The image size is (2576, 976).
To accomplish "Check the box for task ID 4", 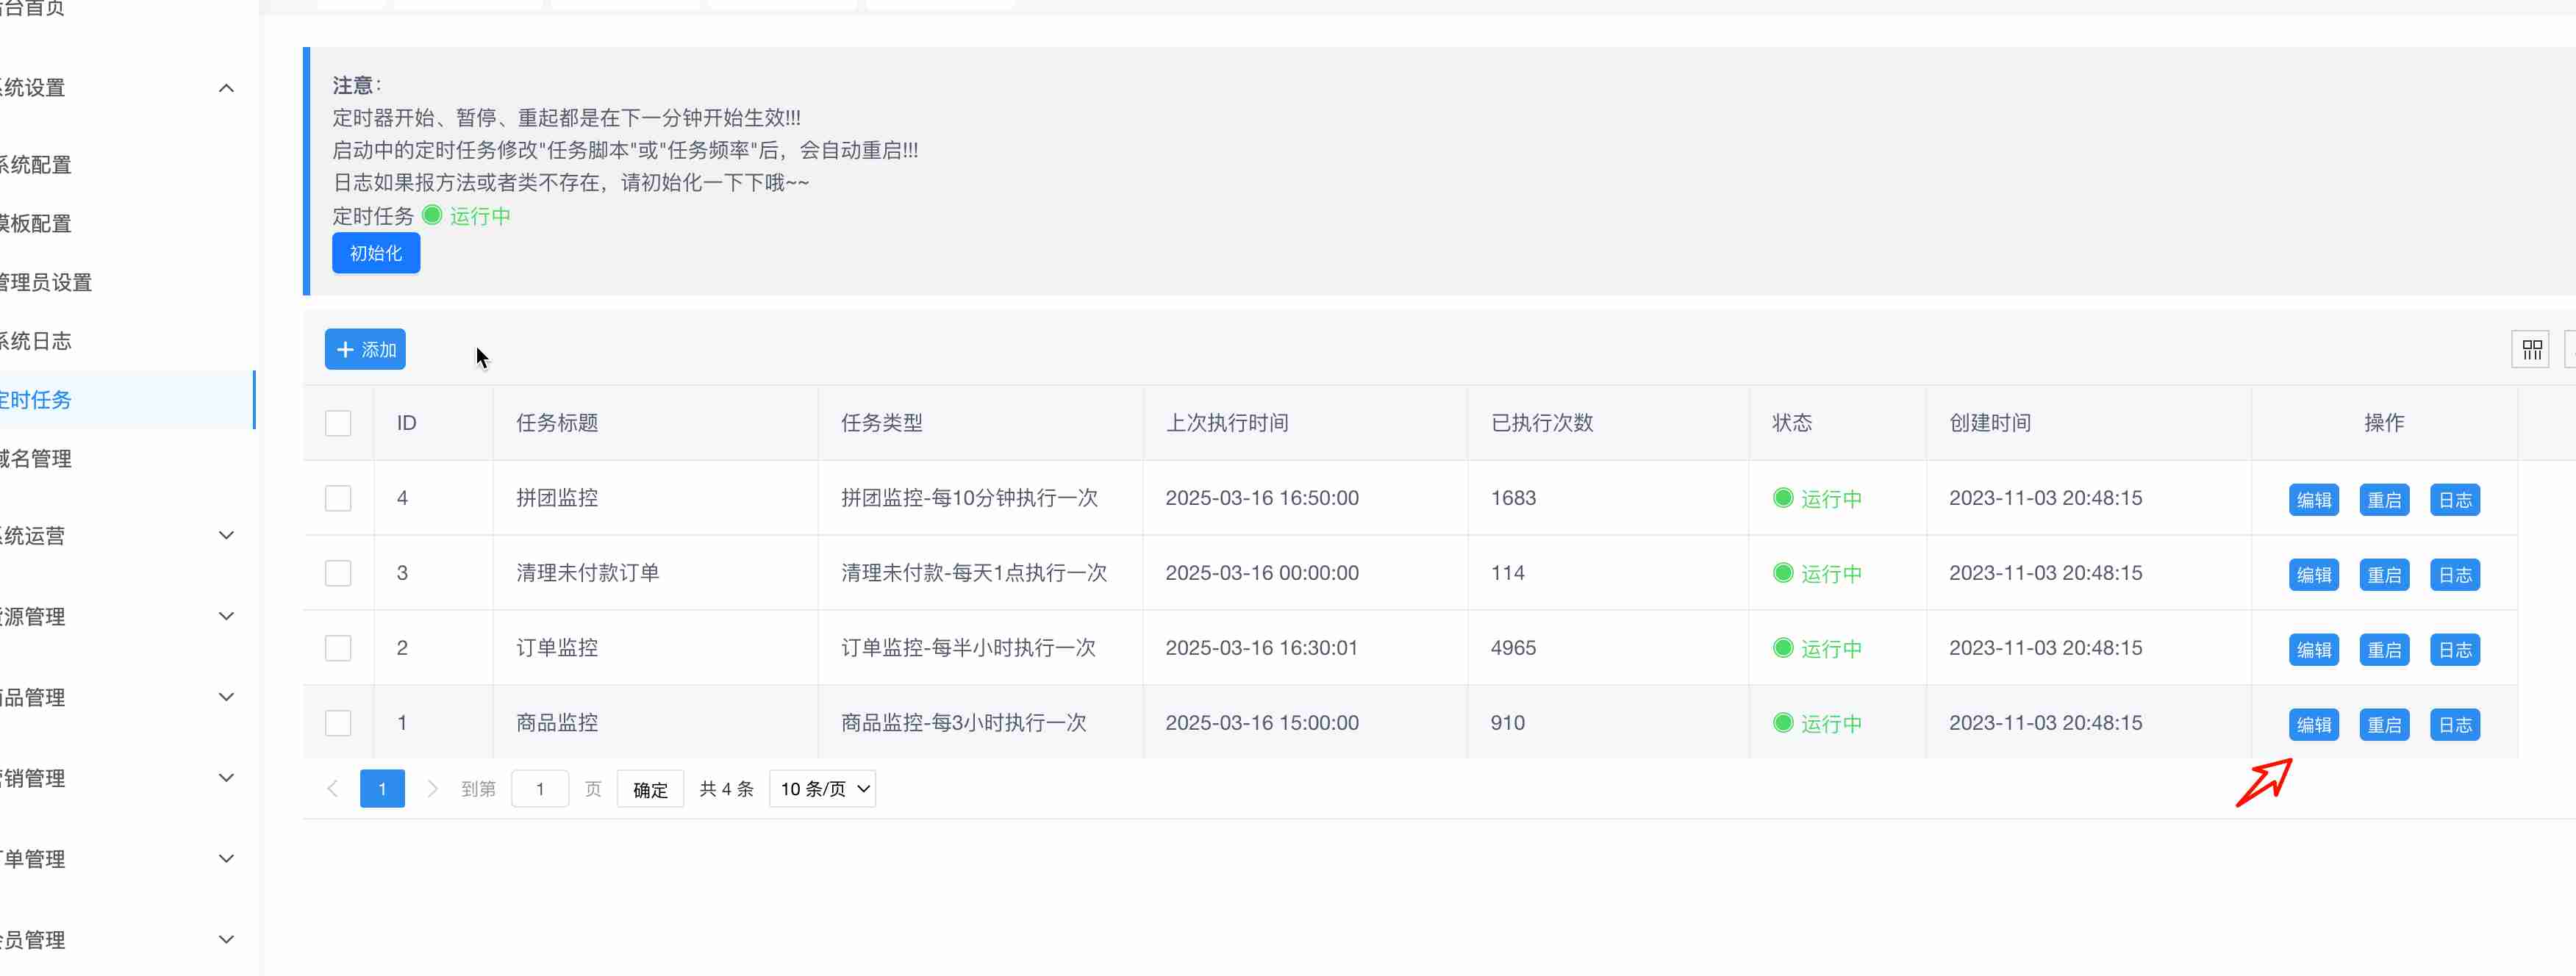I will [338, 498].
